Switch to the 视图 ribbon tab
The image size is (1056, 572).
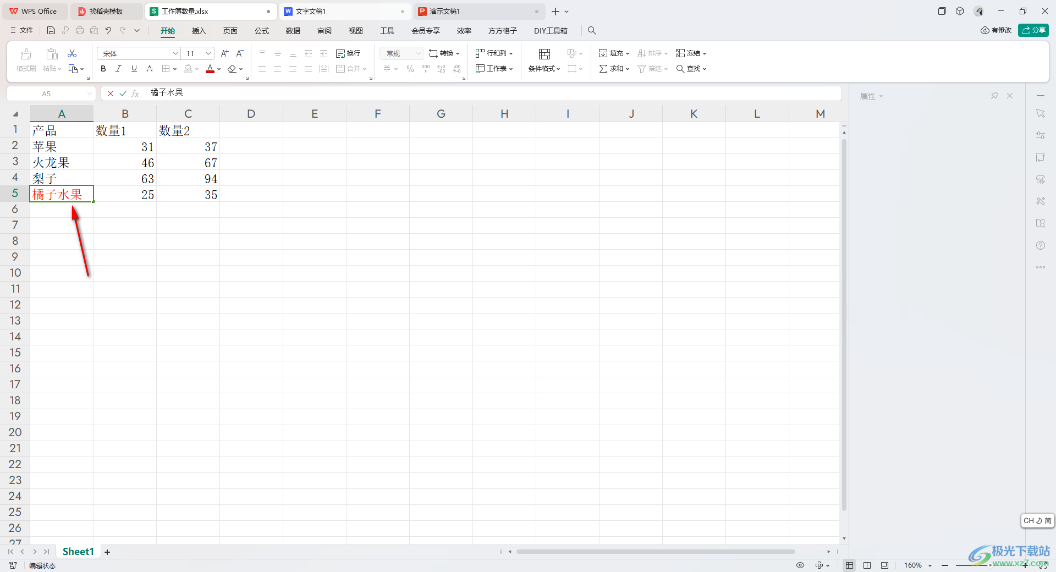tap(356, 31)
